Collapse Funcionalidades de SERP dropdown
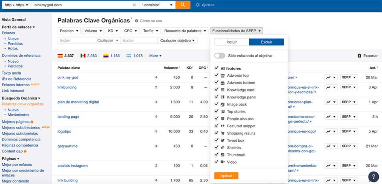The image size is (382, 184). tap(236, 31)
